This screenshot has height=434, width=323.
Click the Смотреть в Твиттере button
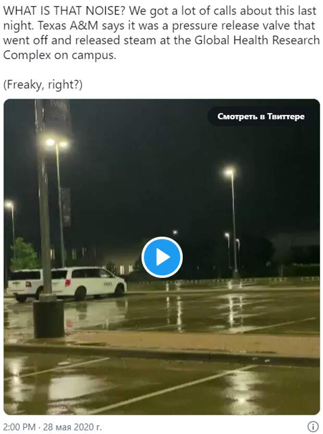click(x=260, y=116)
